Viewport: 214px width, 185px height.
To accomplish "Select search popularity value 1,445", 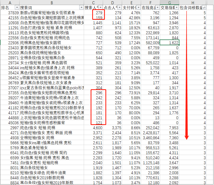I will pos(93,23).
